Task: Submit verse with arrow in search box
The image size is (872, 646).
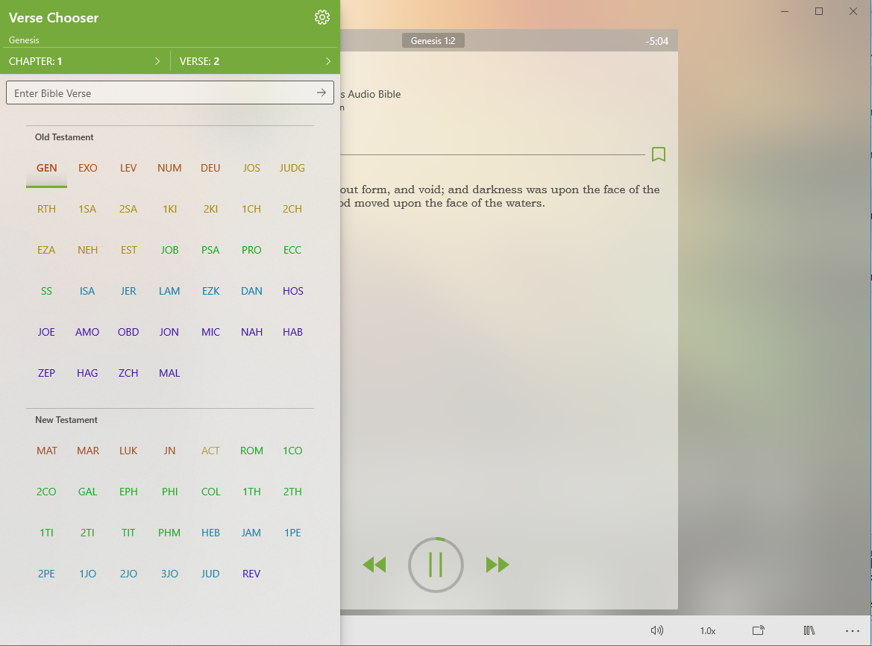Action: pos(321,93)
